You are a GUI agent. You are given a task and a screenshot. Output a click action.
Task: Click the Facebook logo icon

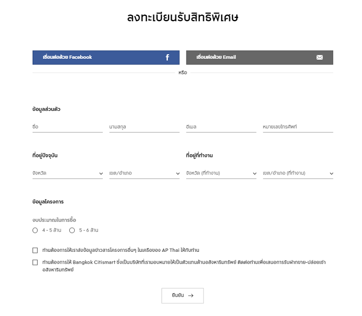[x=167, y=57]
